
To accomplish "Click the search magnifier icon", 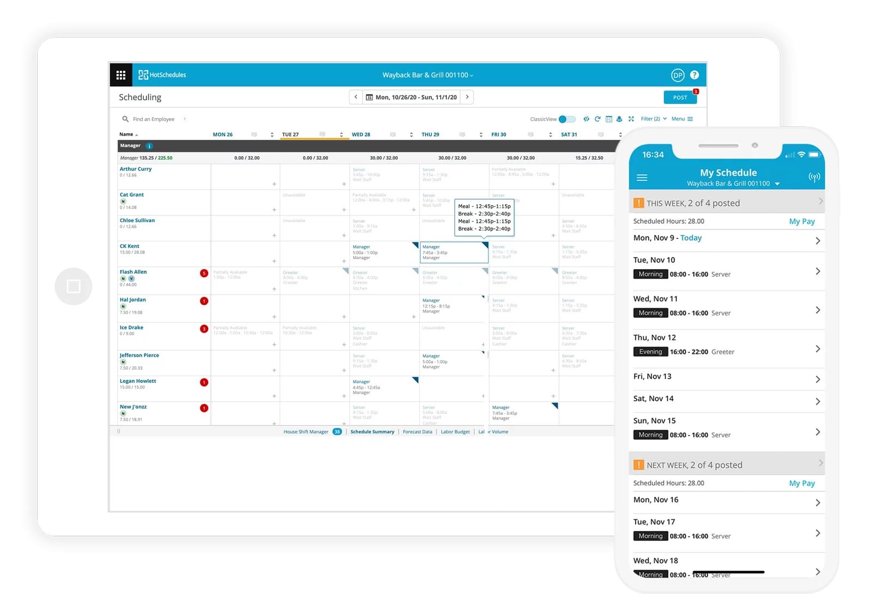I will click(125, 119).
